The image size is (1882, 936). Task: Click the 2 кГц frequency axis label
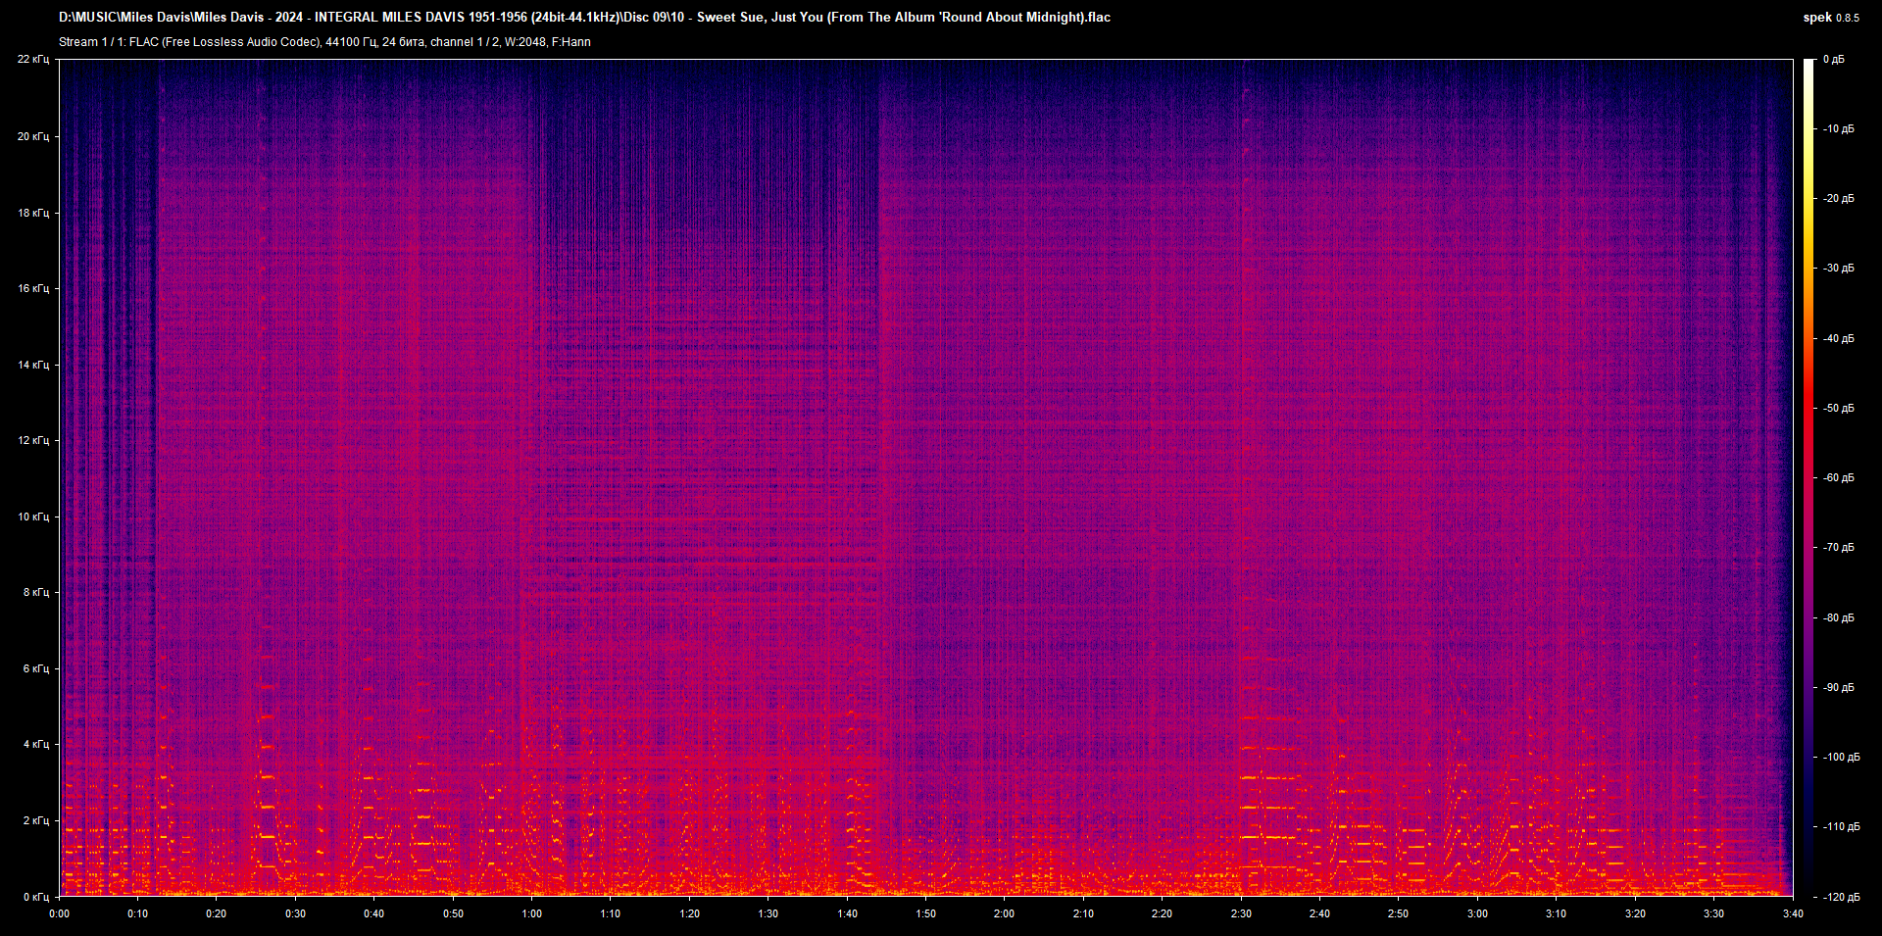point(36,820)
